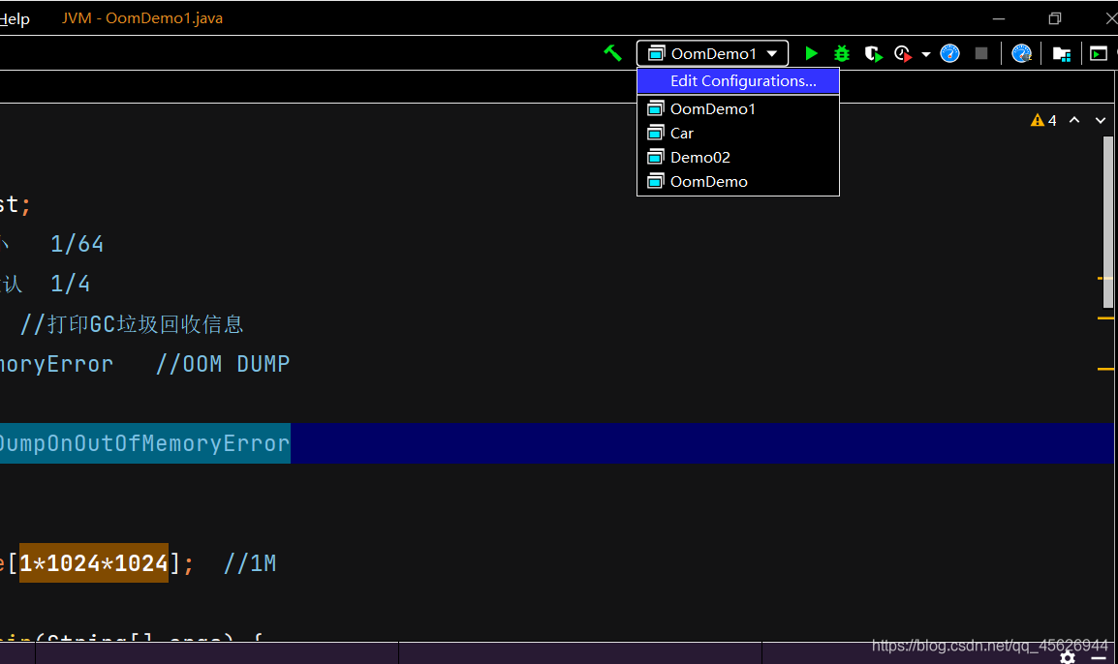Minimize the IDE window
The width and height of the screenshot is (1118, 664).
pos(999,19)
